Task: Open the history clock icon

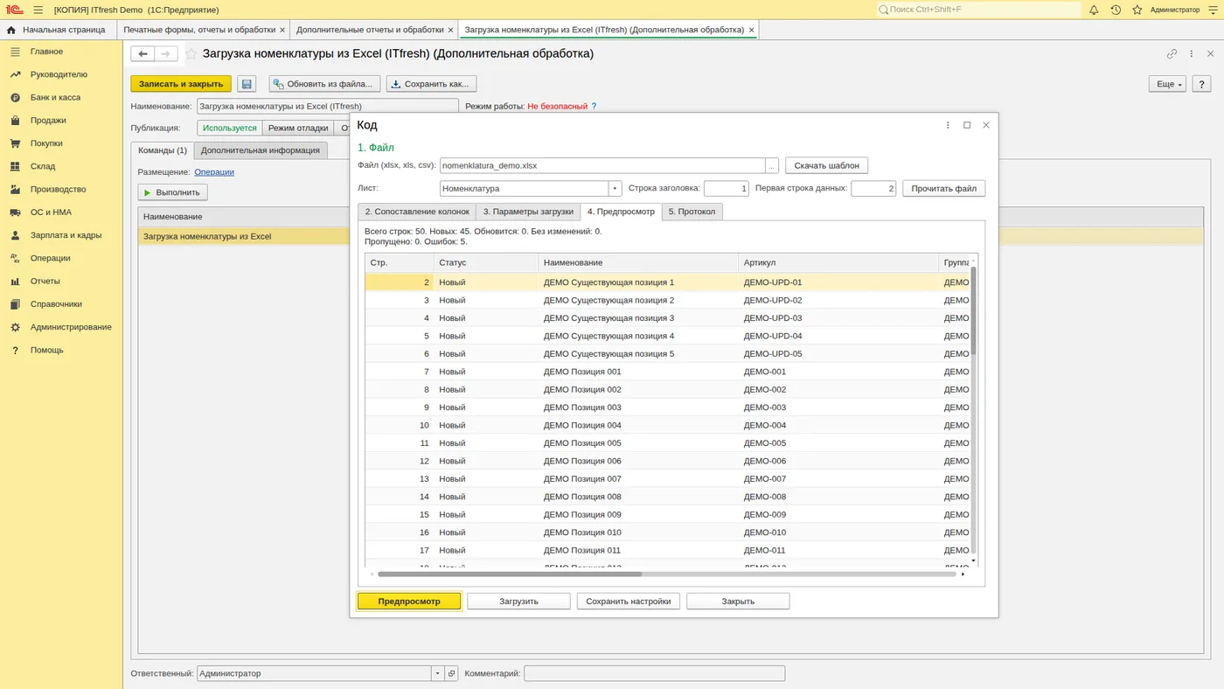Action: pyautogui.click(x=1116, y=10)
